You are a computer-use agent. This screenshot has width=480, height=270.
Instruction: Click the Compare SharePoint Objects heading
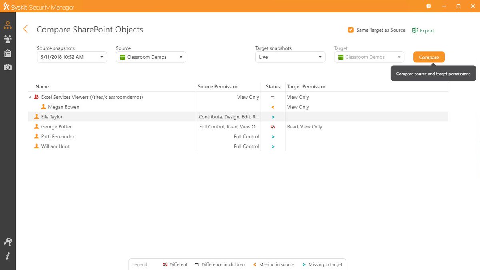(90, 30)
